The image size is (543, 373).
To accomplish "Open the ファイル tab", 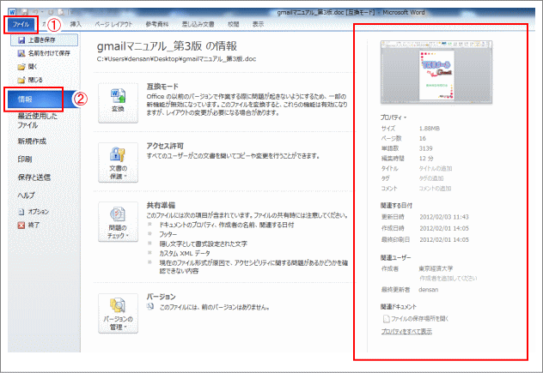I will (x=21, y=24).
